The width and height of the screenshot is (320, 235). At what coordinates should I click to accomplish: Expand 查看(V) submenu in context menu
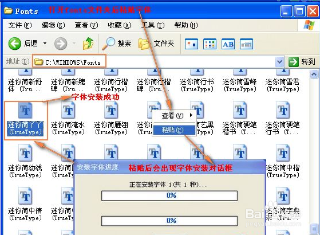[174, 116]
